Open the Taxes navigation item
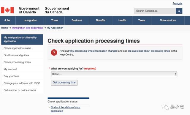The height and width of the screenshot is (115, 190). [142, 21]
